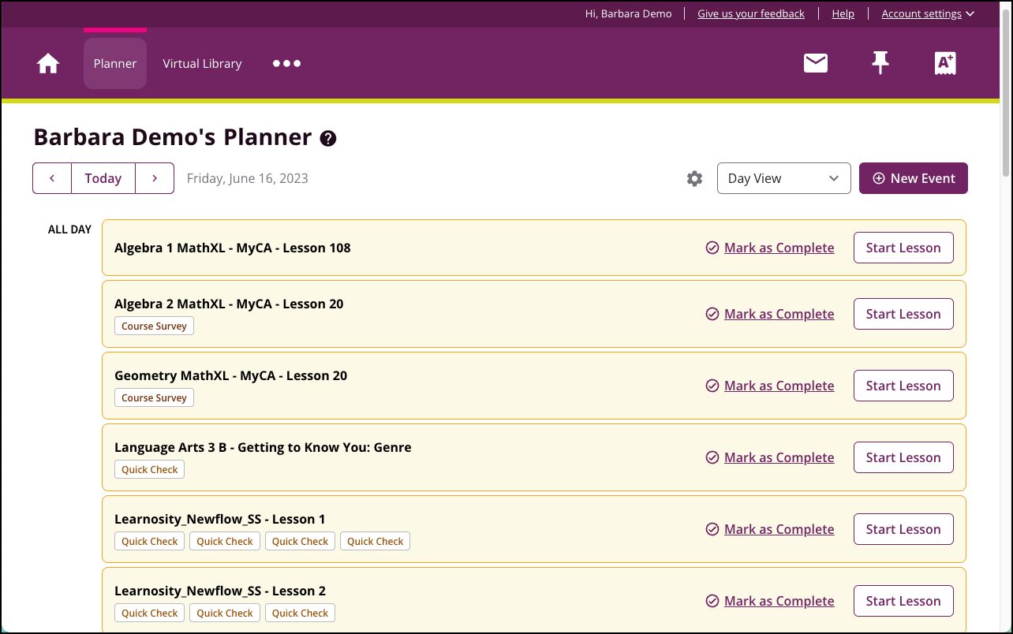This screenshot has width=1013, height=634.
Task: Open the Course Survey under Algebra 2
Action: 154,326
